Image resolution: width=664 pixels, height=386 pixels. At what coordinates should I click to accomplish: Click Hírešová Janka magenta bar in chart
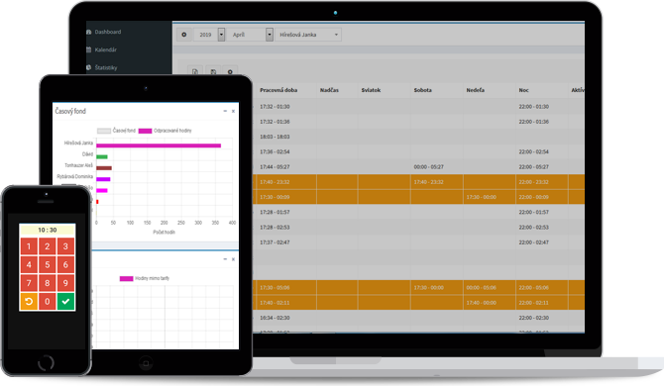click(159, 145)
